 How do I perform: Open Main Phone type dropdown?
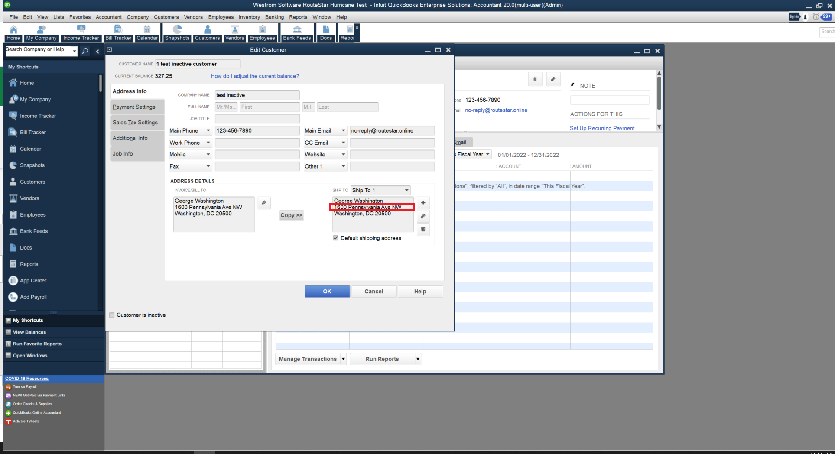tap(208, 131)
